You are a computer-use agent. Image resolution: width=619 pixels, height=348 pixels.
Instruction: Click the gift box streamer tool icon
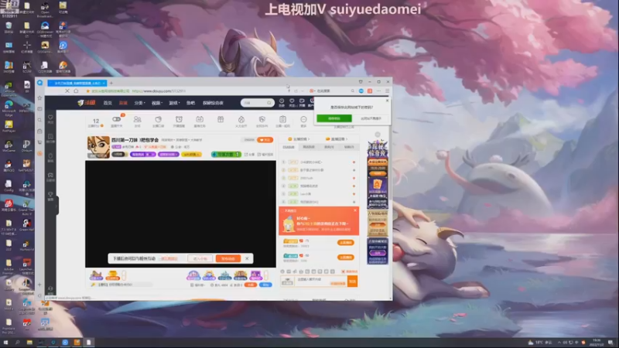pyautogui.click(x=221, y=121)
